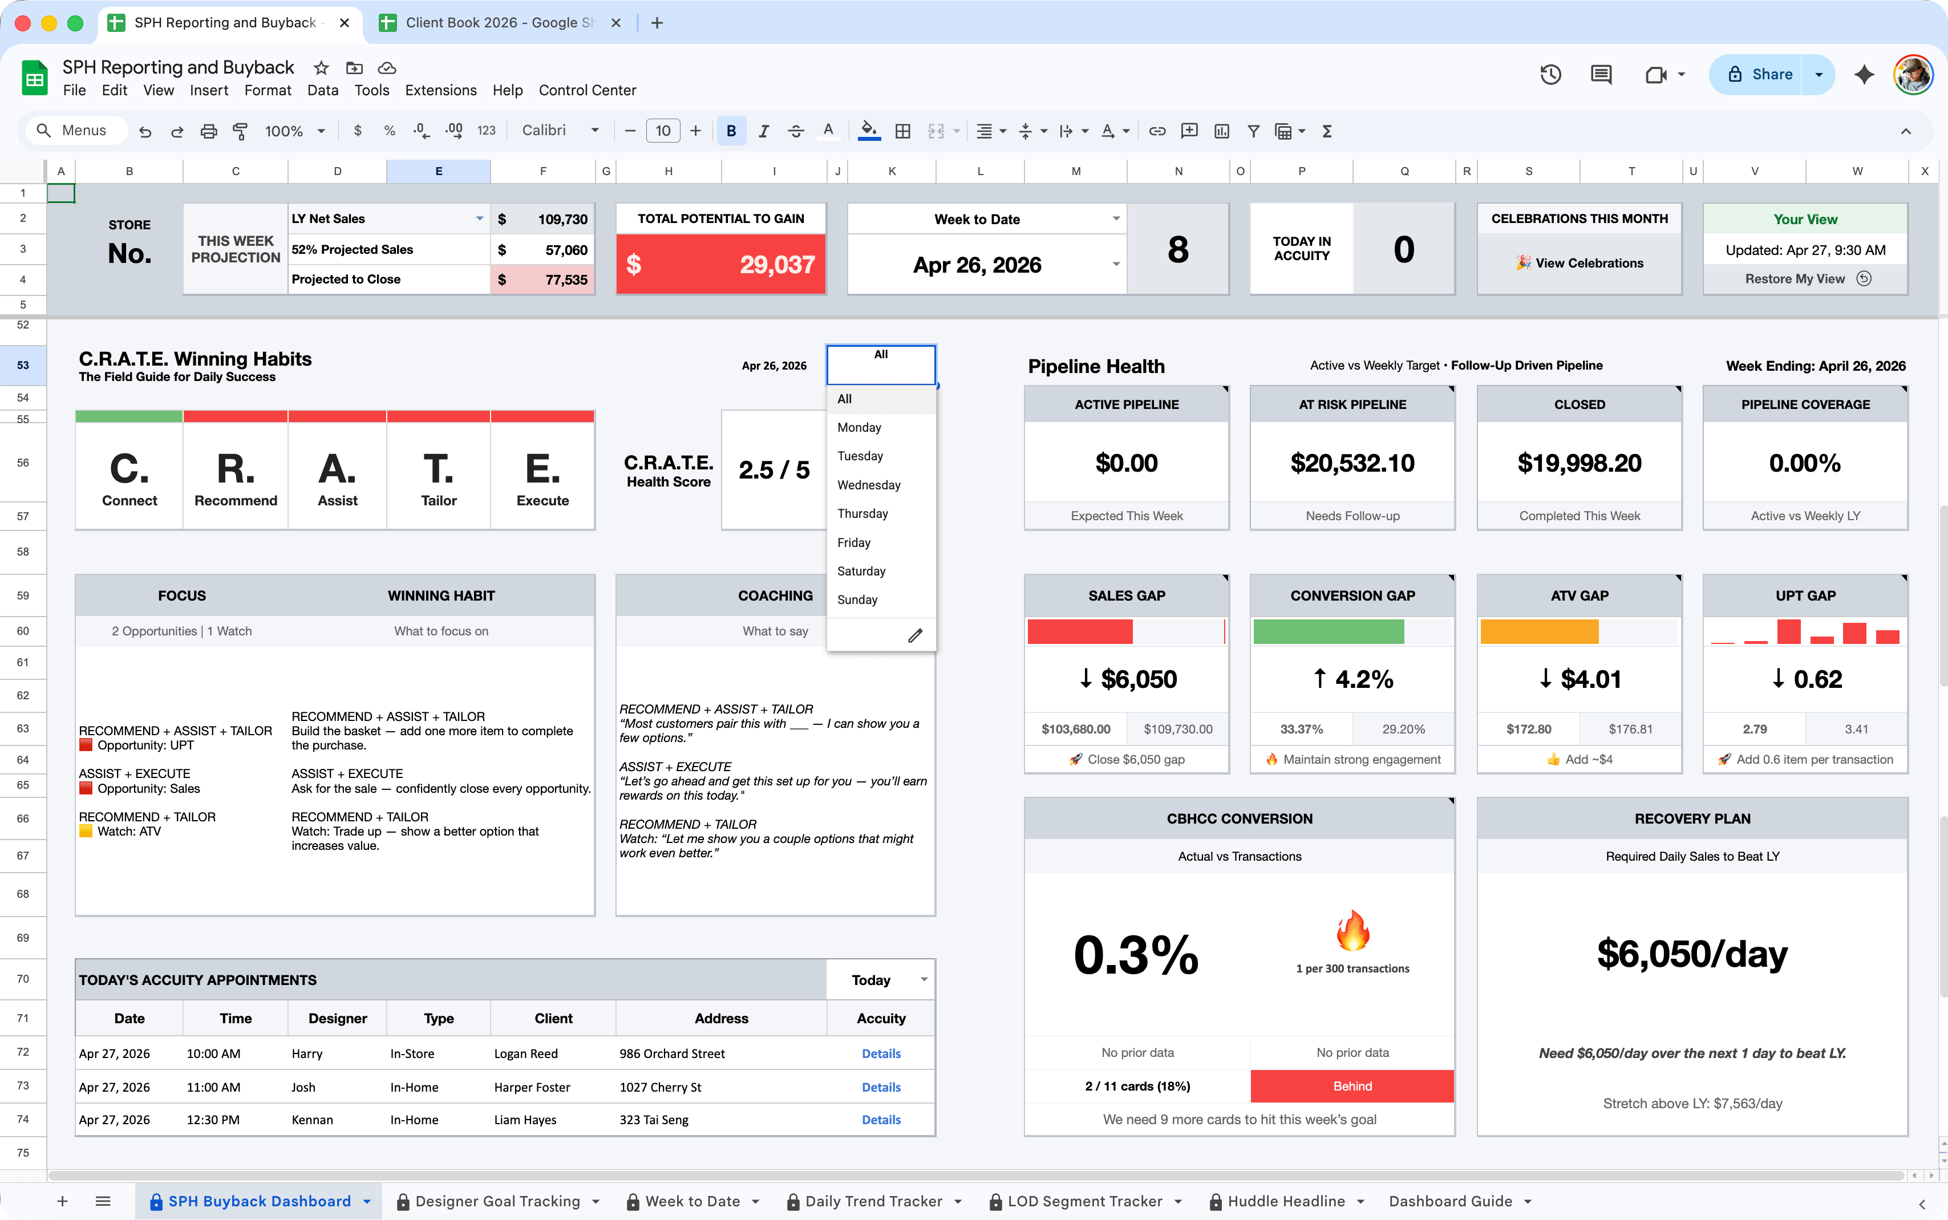The width and height of the screenshot is (1948, 1220).
Task: Toggle italic formatting
Action: coord(763,131)
